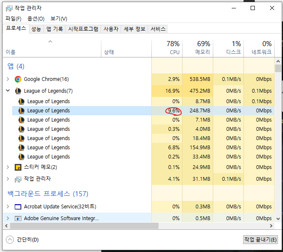Click the horizontal scrollbar right arrow
Viewport: 283px width, 252px height.
(x=271, y=226)
